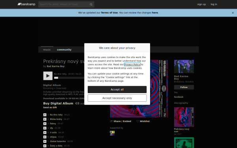Image resolution: width=237 pixels, height=148 pixels.
Task: Open the sfp track title link
Action: 51,128
